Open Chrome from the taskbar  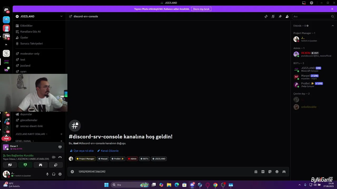[x=215, y=185]
